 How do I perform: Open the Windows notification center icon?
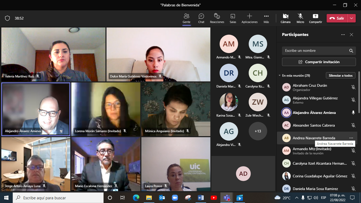coord(352,198)
